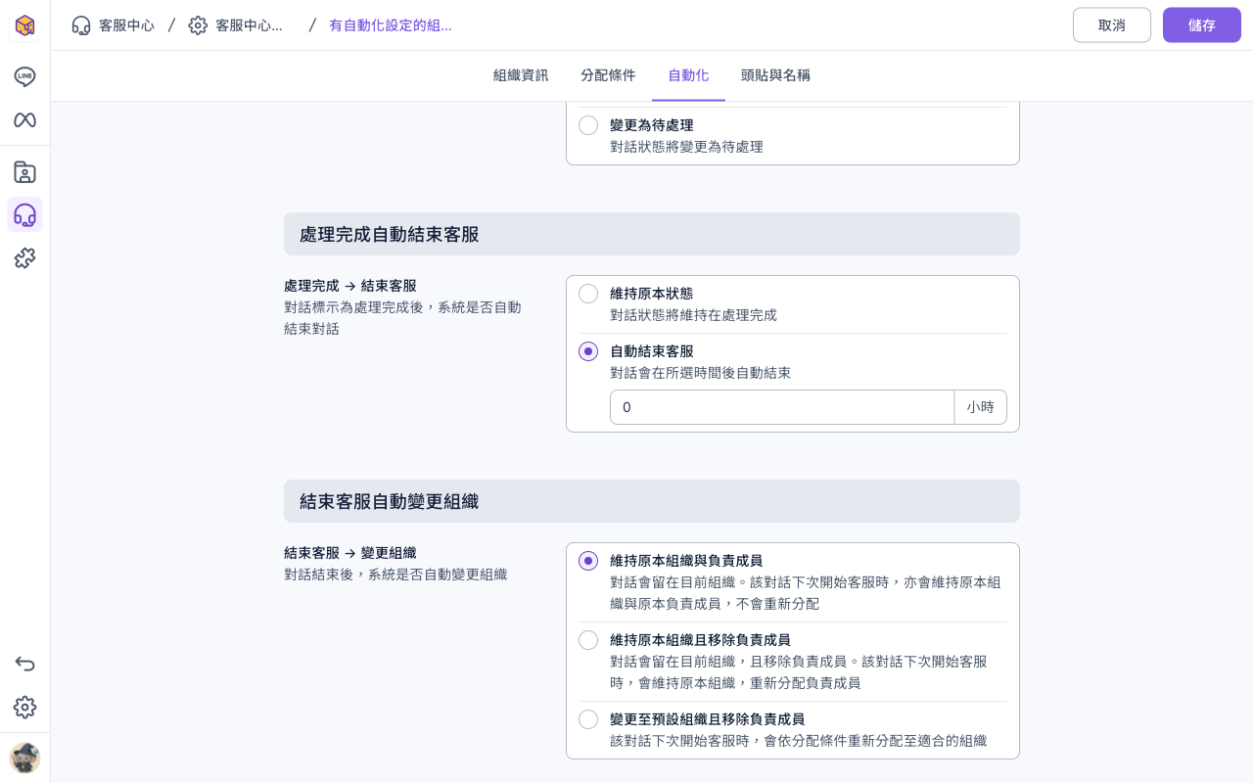Click the 小時 unit label beside input
1253x783 pixels.
tap(981, 407)
